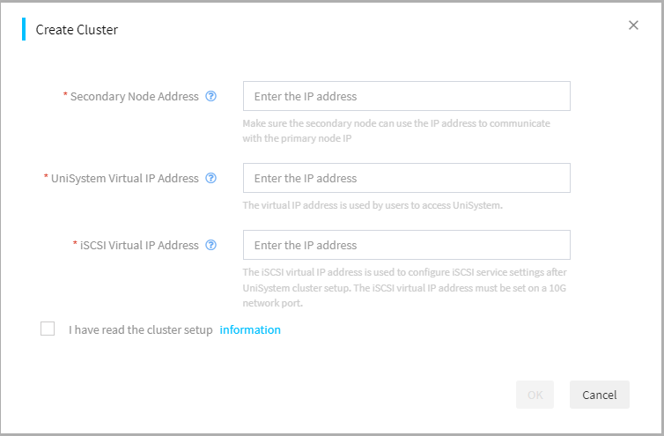This screenshot has height=436, width=664.
Task: Click the Secondary Node Address label
Action: pos(134,97)
